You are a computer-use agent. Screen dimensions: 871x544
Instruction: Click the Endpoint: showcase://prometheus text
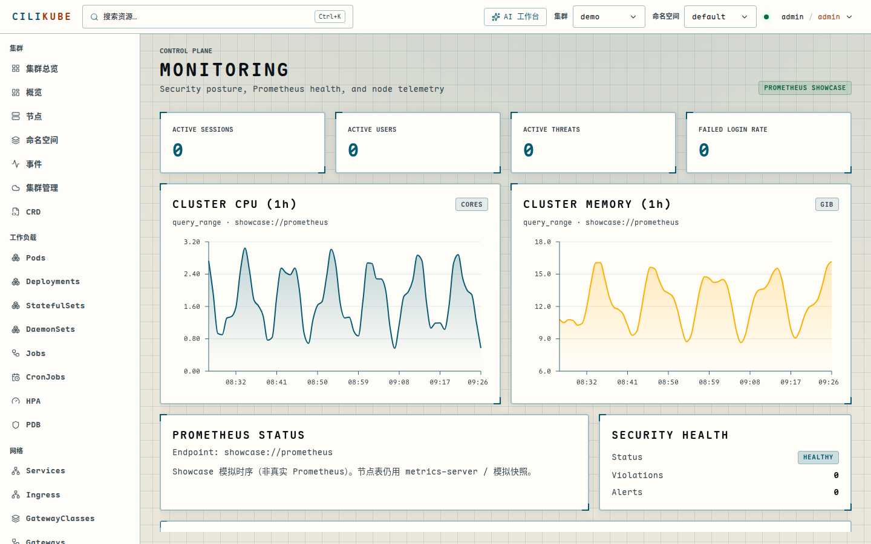click(252, 452)
